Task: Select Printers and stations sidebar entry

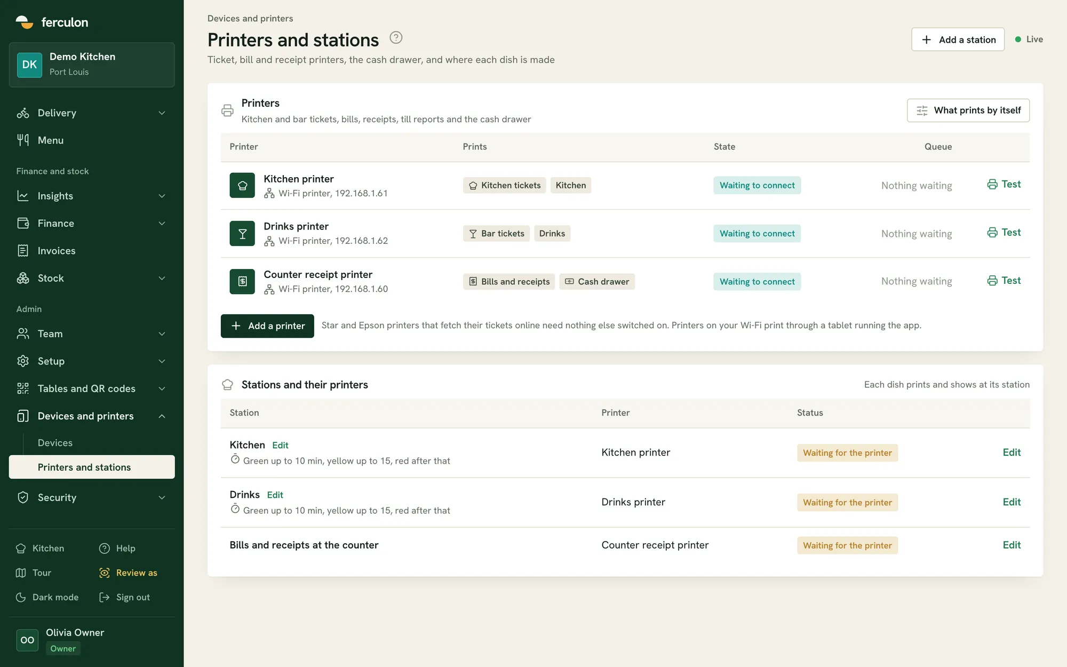Action: [x=92, y=467]
